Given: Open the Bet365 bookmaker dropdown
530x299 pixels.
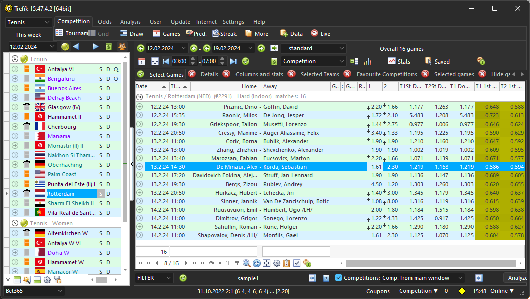Looking at the screenshot, I should [x=33, y=291].
